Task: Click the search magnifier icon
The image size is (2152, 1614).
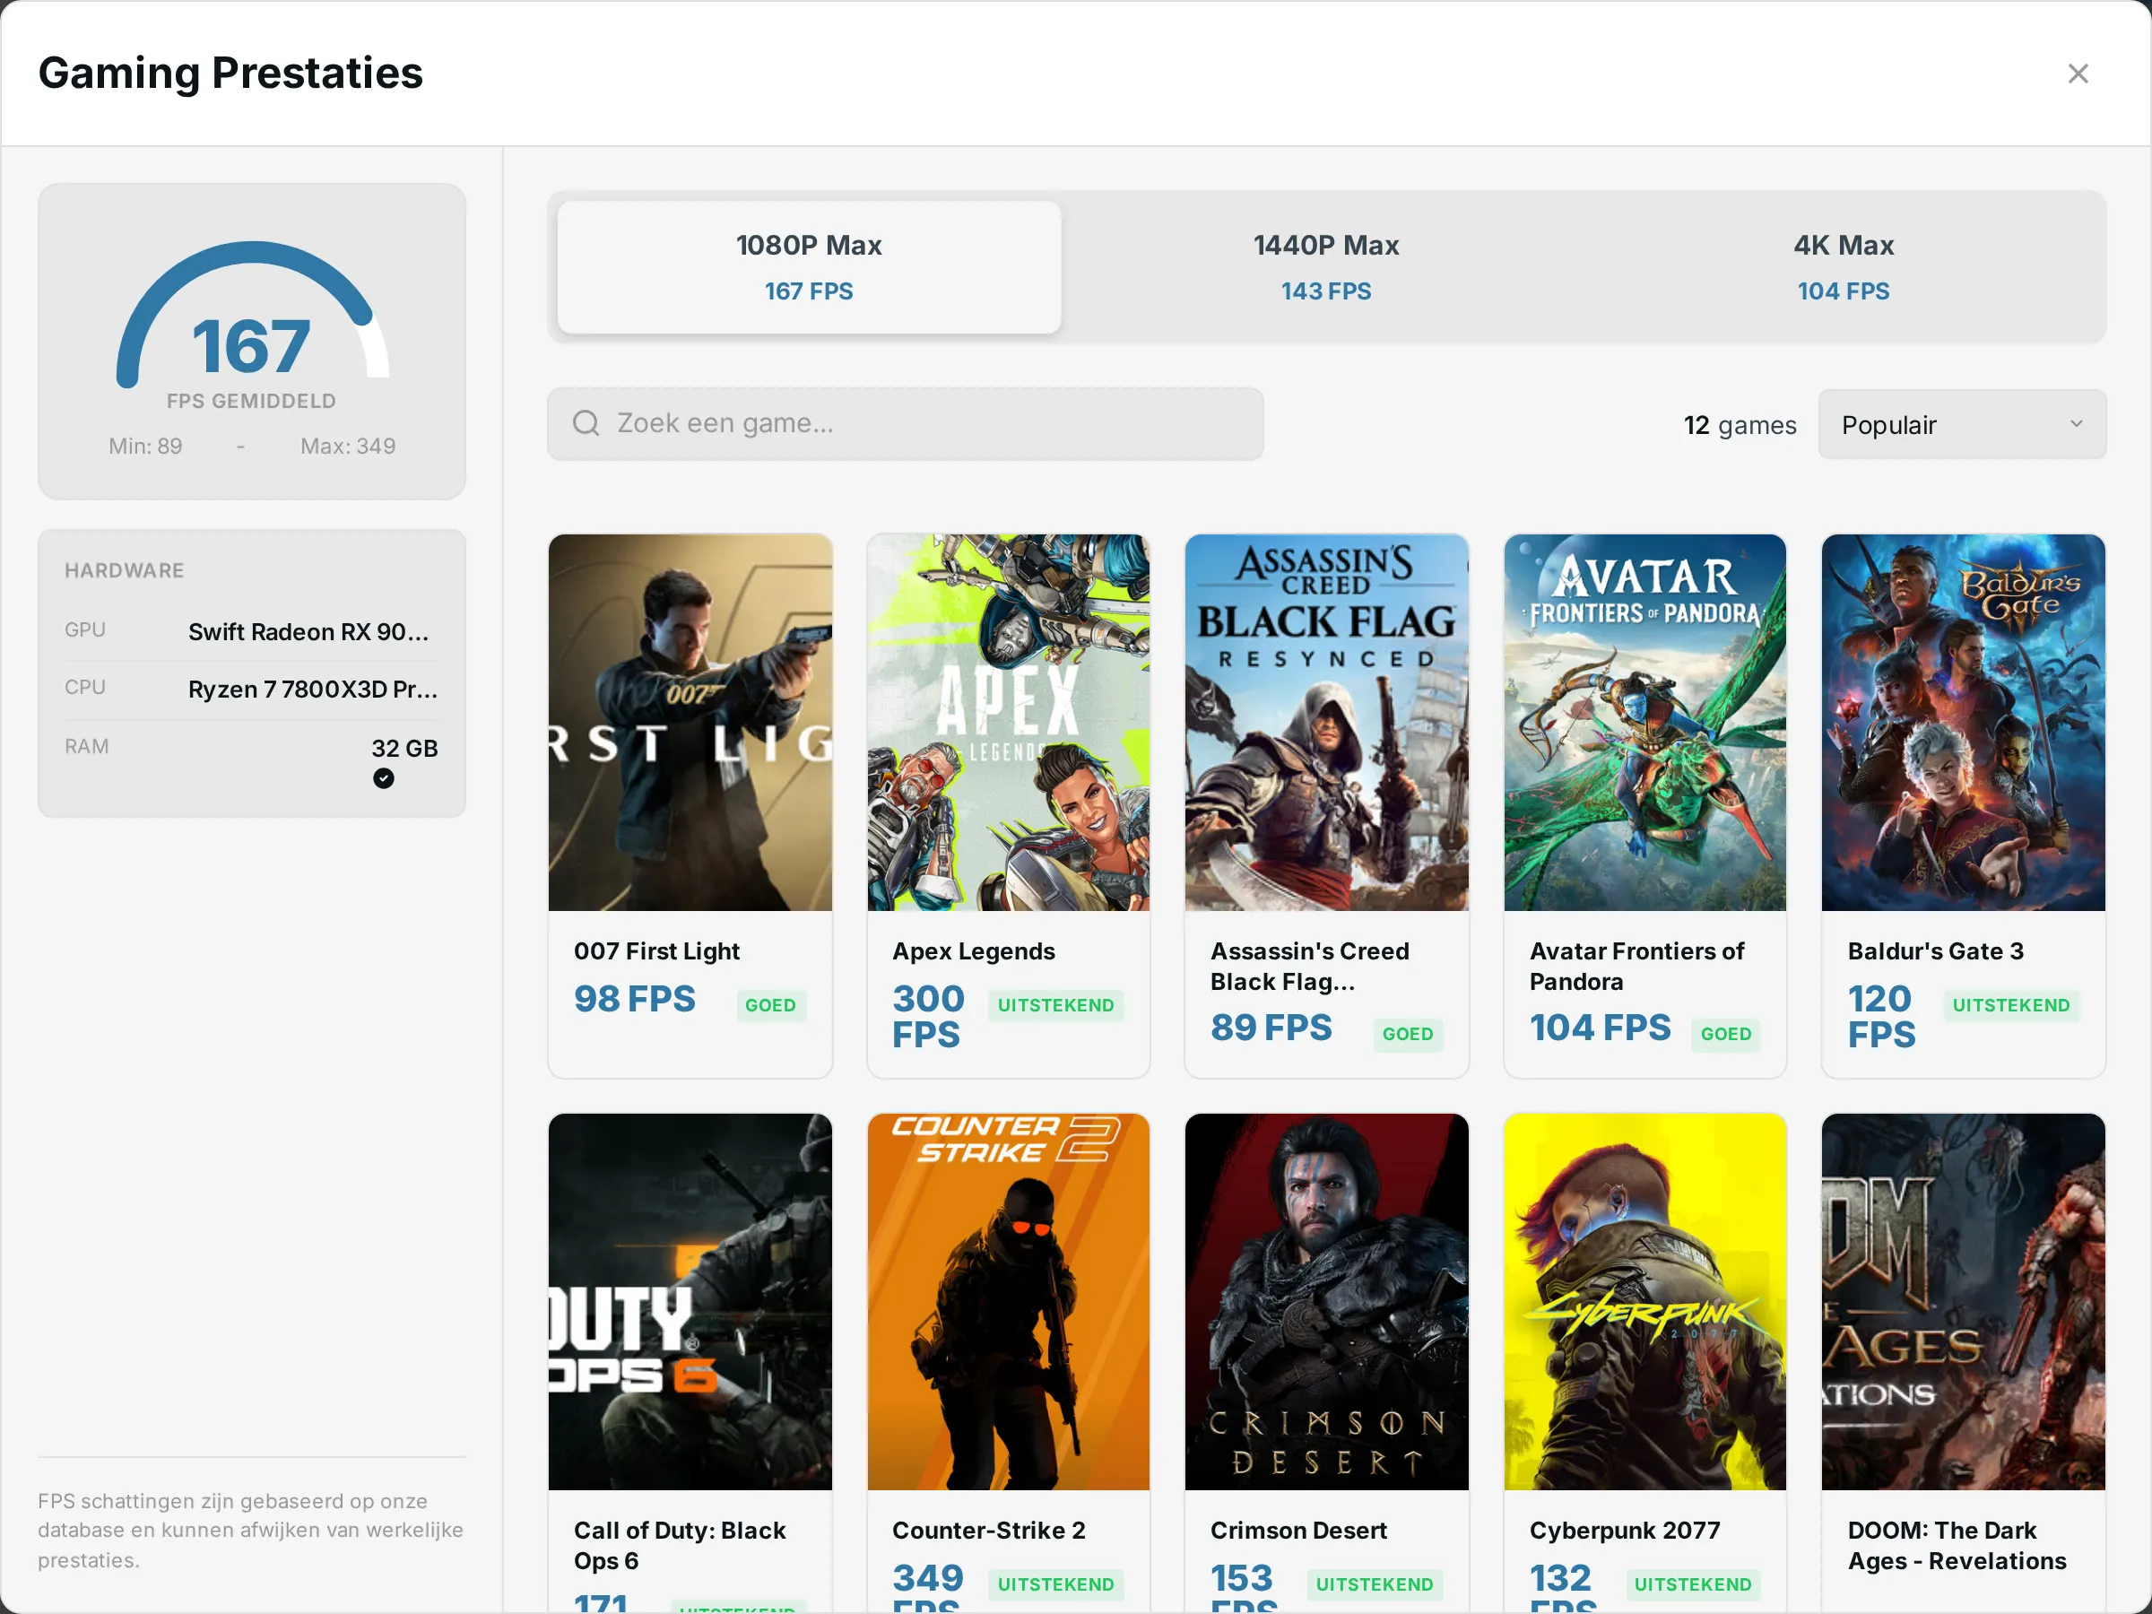Action: (586, 423)
